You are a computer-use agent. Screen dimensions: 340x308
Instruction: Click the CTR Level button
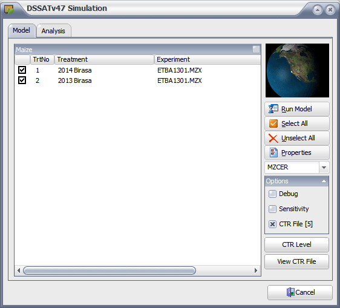point(296,244)
